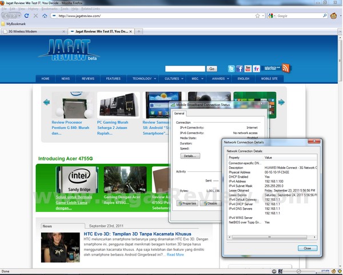Open the orange RSS feed icon
The image size is (343, 275).
[x=286, y=68]
